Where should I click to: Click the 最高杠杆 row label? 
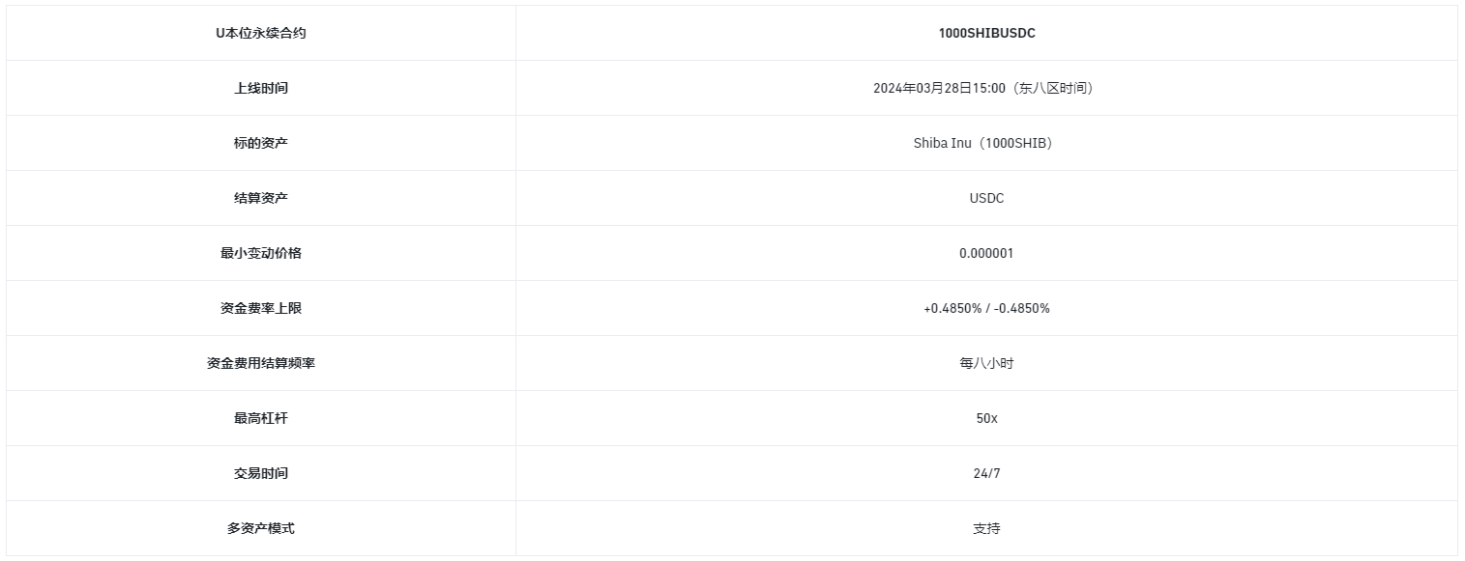261,418
